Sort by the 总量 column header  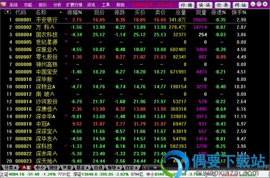tap(180, 13)
